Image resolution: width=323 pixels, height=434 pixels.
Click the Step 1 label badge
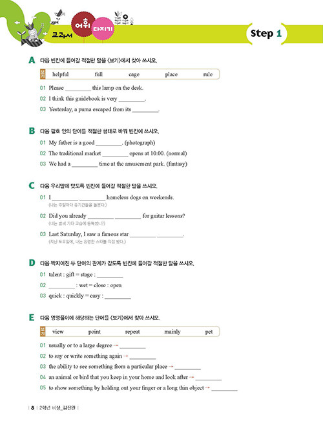pos(266,34)
